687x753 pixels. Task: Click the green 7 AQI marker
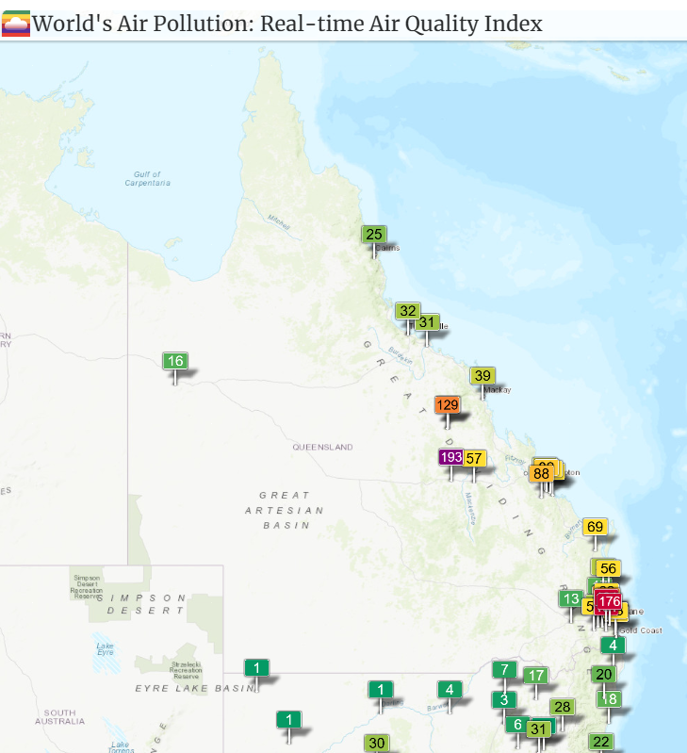[x=504, y=670]
